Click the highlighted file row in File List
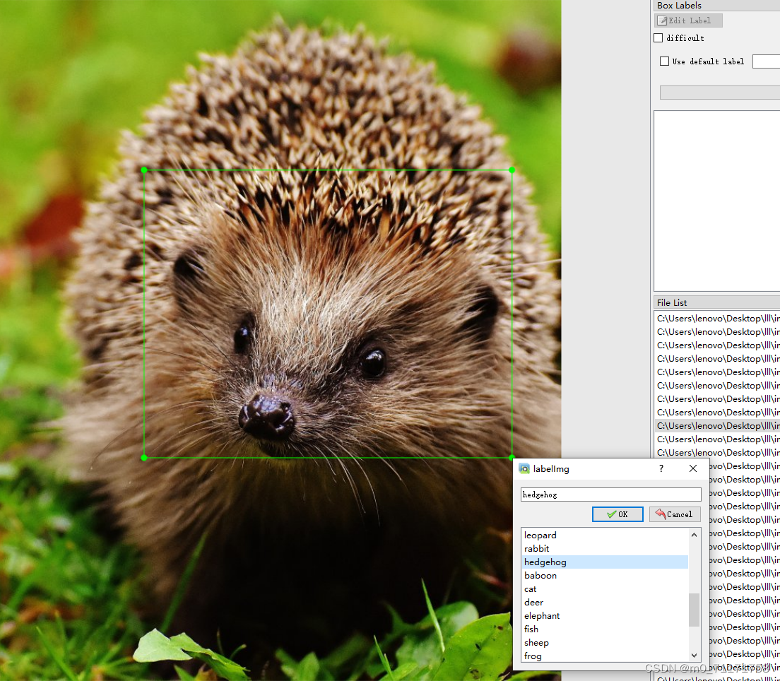 click(x=717, y=426)
